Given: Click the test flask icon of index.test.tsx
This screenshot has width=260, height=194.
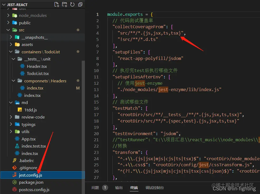Looking at the screenshot, I should [x=17, y=146].
